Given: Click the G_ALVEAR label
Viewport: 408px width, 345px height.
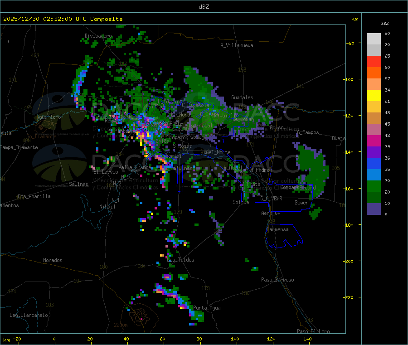Looking at the screenshot, I should click(x=271, y=199).
